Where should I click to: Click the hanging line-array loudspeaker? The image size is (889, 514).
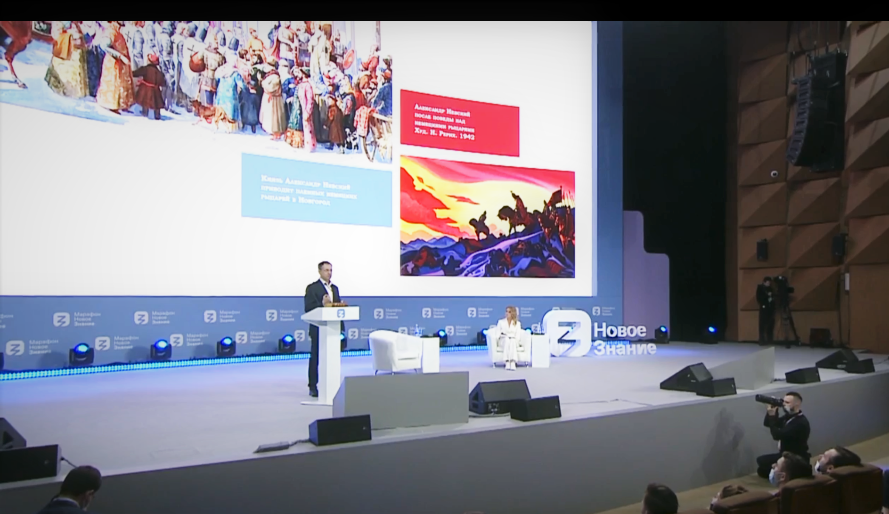pyautogui.click(x=816, y=111)
